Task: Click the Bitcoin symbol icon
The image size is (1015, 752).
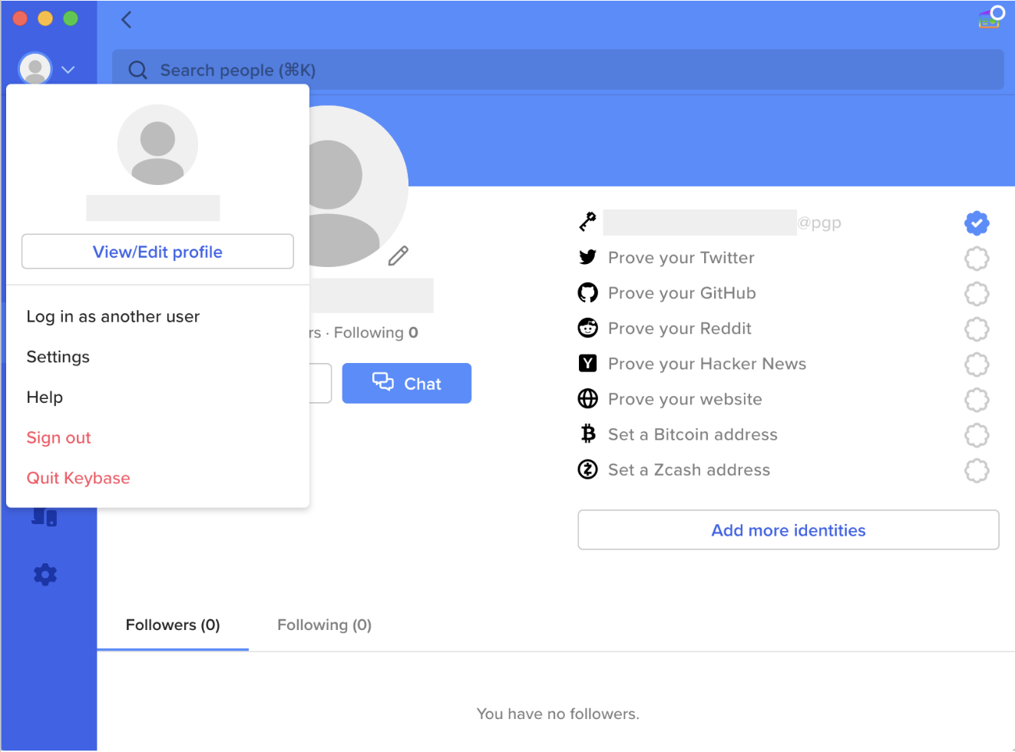Action: [x=588, y=434]
